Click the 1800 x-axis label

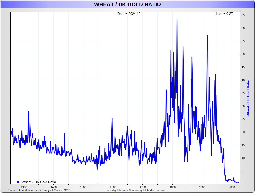(172, 187)
